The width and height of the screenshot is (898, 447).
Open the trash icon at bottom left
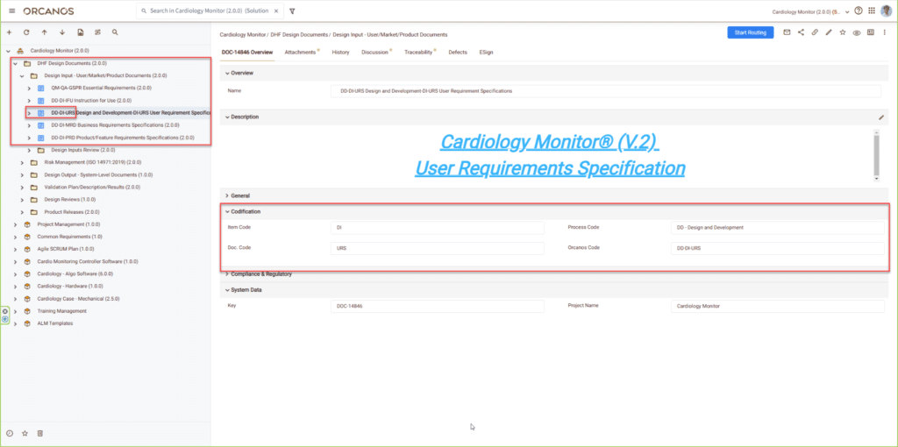[x=40, y=433]
